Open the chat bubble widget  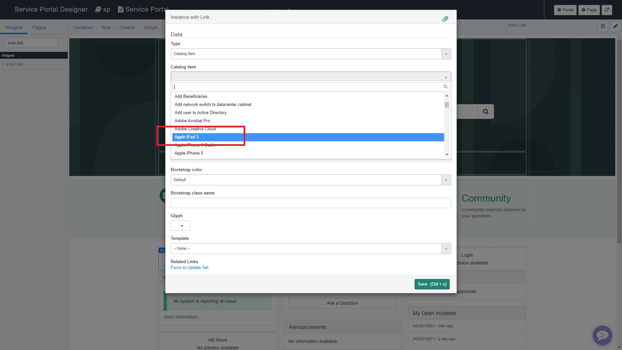pyautogui.click(x=602, y=335)
